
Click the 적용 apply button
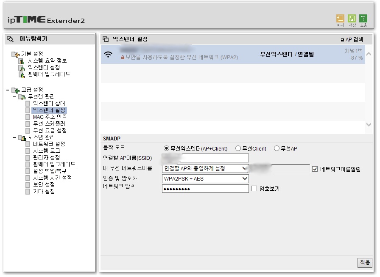(x=365, y=263)
